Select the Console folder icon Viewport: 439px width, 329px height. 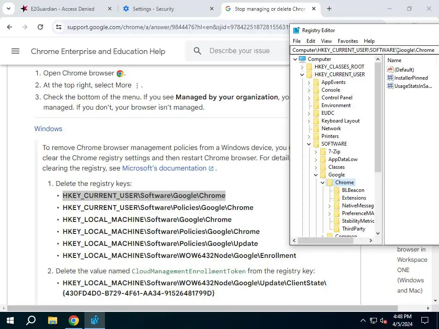[316, 90]
